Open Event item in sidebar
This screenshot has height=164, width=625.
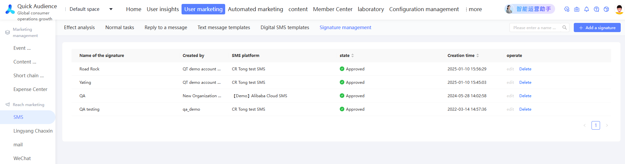point(22,48)
